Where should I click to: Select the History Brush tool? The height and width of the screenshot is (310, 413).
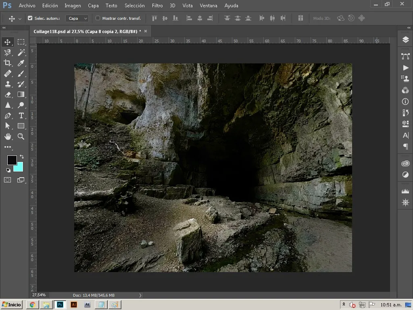point(21,84)
